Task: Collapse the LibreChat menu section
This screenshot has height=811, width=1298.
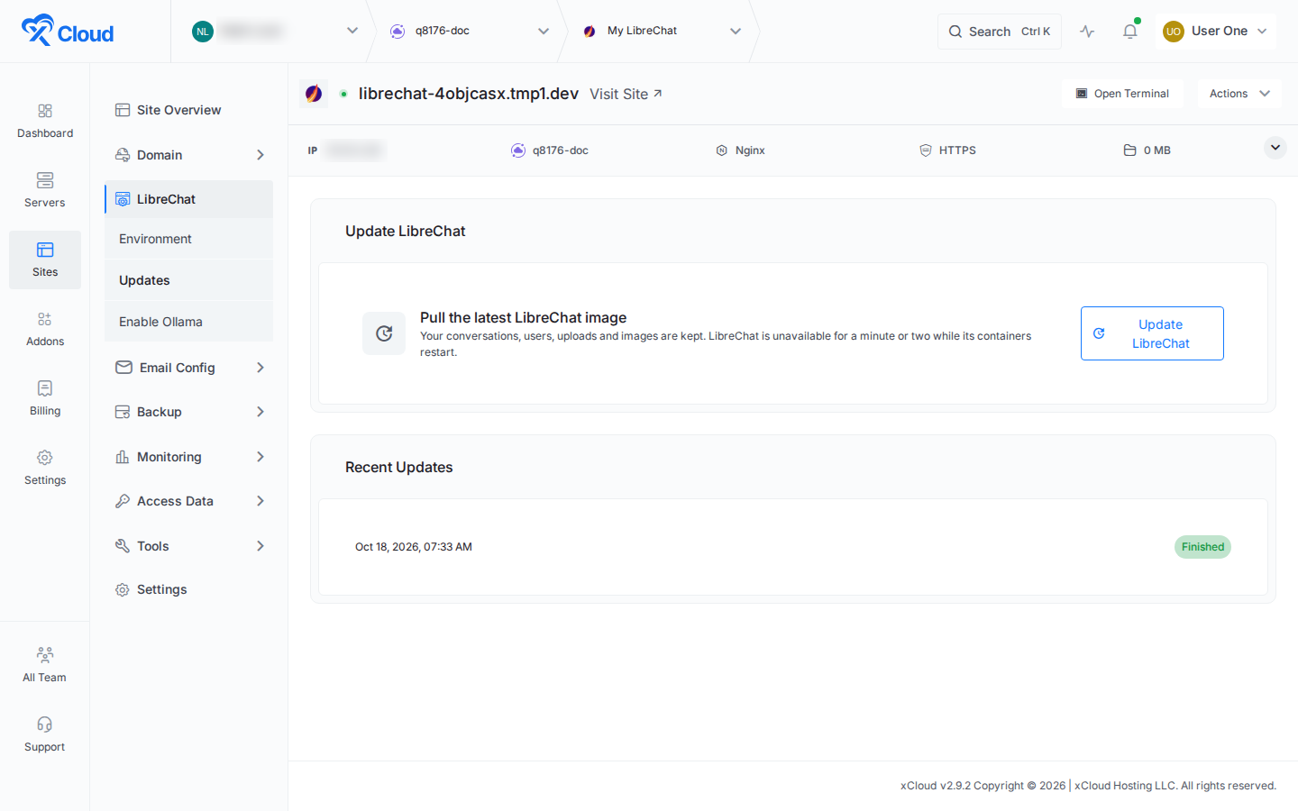Action: [x=189, y=199]
